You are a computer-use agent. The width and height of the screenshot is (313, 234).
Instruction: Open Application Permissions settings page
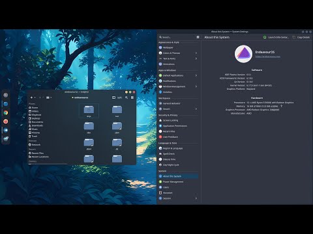click(x=178, y=126)
